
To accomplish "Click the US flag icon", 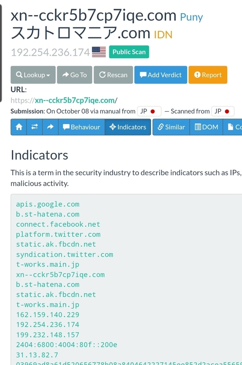I will [99, 52].
